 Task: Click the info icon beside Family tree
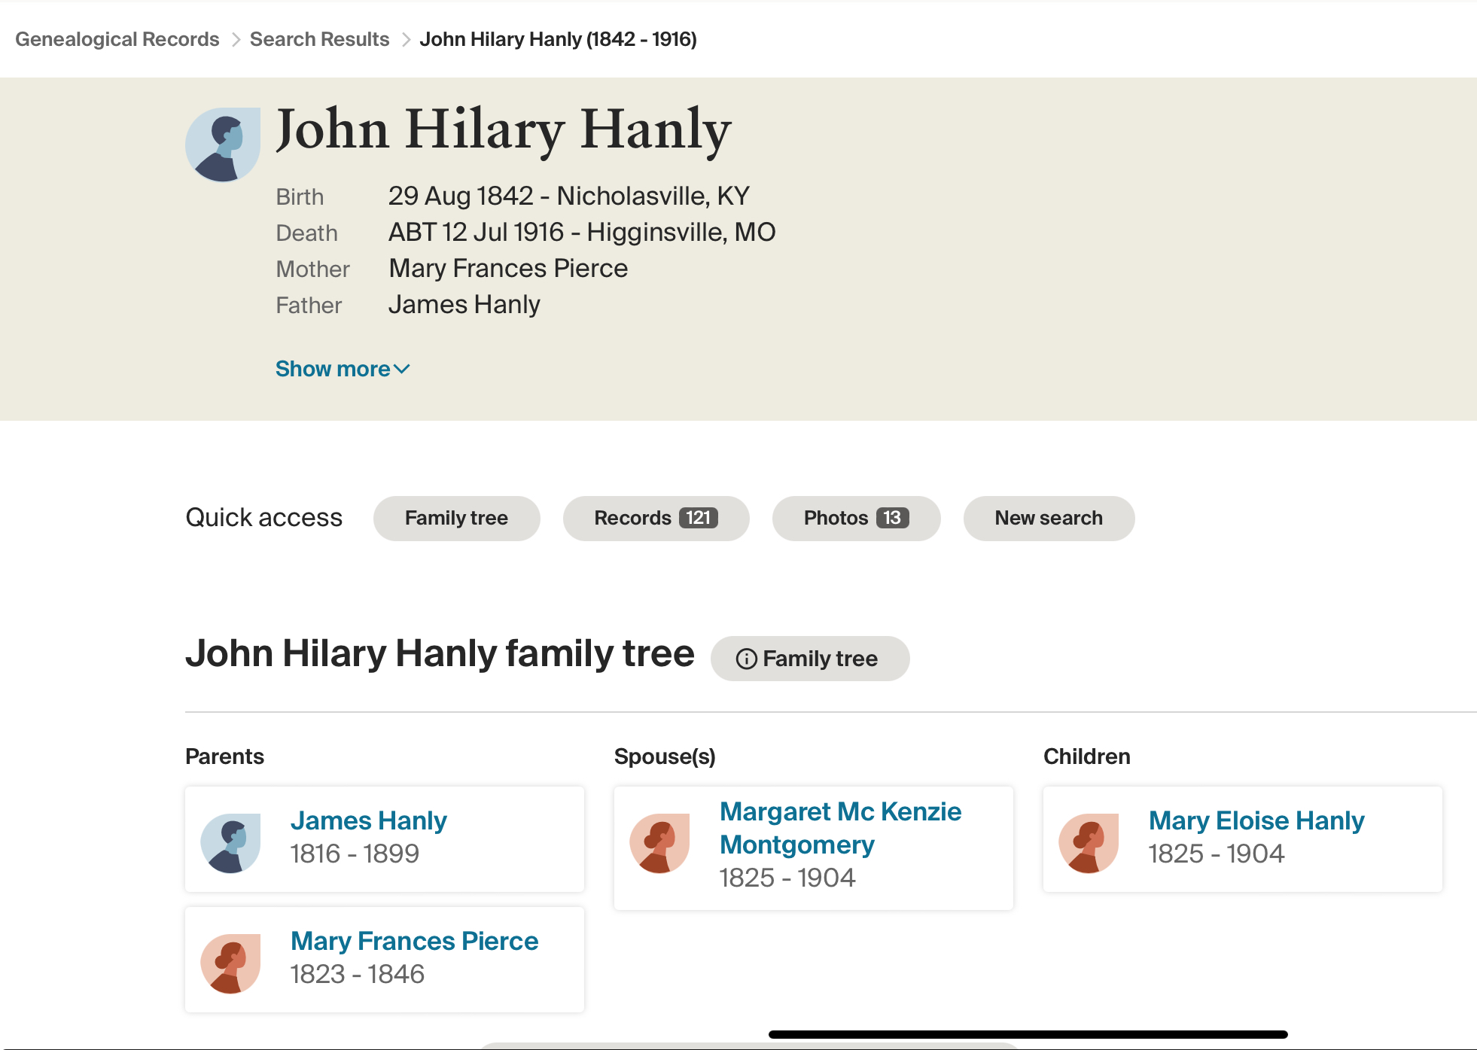coord(746,659)
